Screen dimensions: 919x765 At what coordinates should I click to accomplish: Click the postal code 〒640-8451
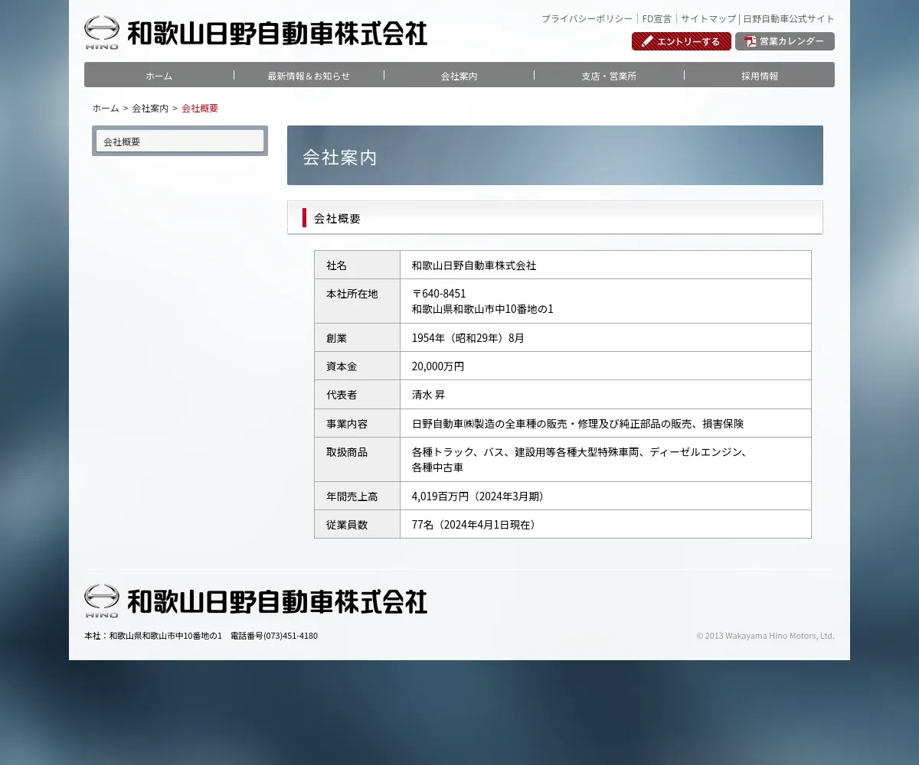click(x=439, y=294)
